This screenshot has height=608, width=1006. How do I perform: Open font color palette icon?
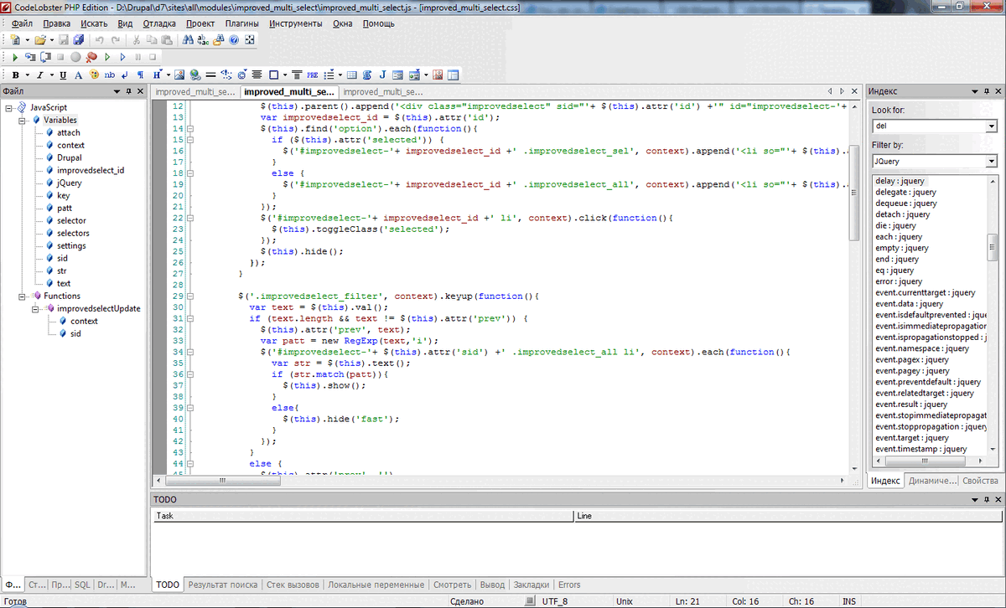point(94,75)
